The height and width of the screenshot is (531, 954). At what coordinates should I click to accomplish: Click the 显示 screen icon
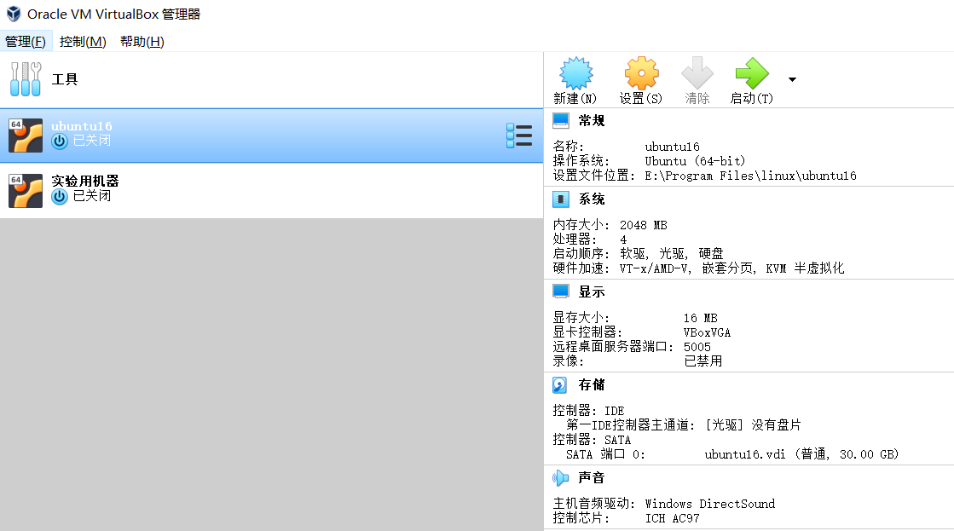tap(560, 291)
